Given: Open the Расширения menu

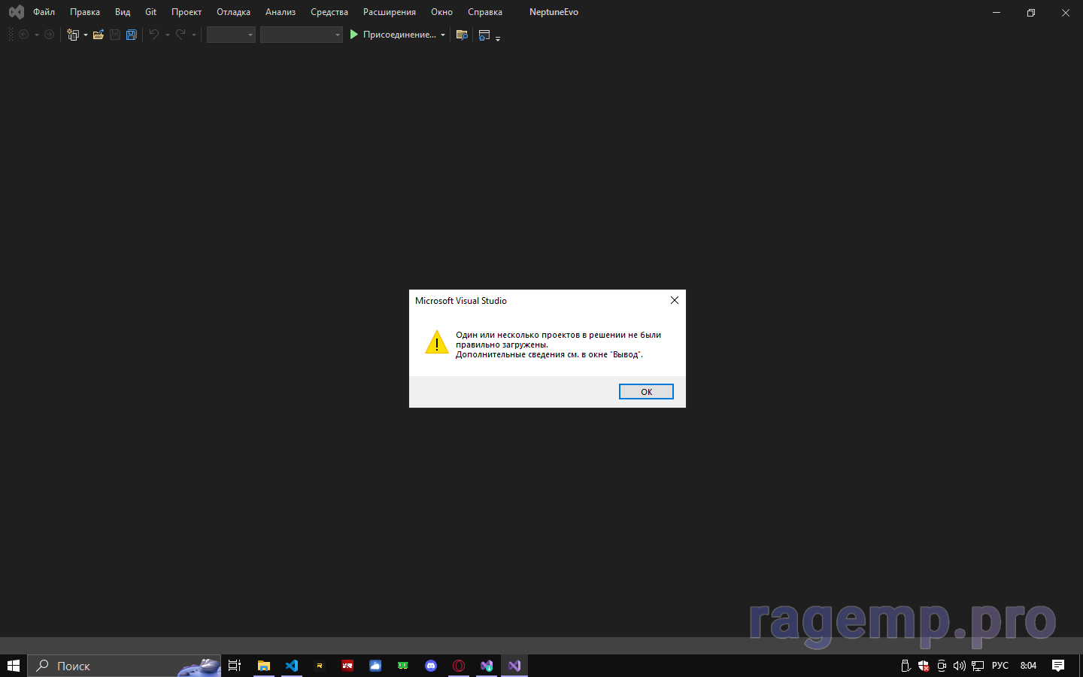Looking at the screenshot, I should point(390,12).
